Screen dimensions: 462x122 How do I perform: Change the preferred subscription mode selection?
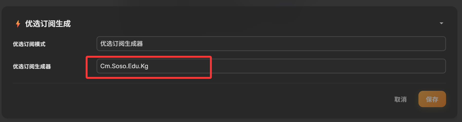271,44
